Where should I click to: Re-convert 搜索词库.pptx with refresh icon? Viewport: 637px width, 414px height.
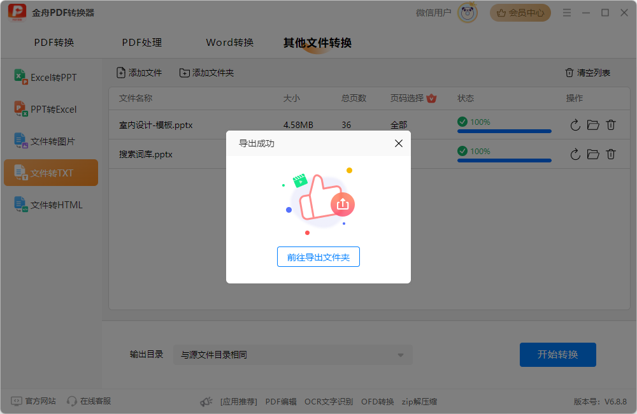coord(575,154)
